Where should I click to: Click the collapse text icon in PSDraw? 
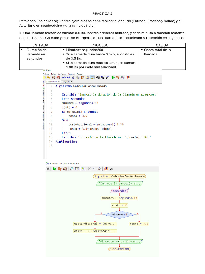click(94, 169)
